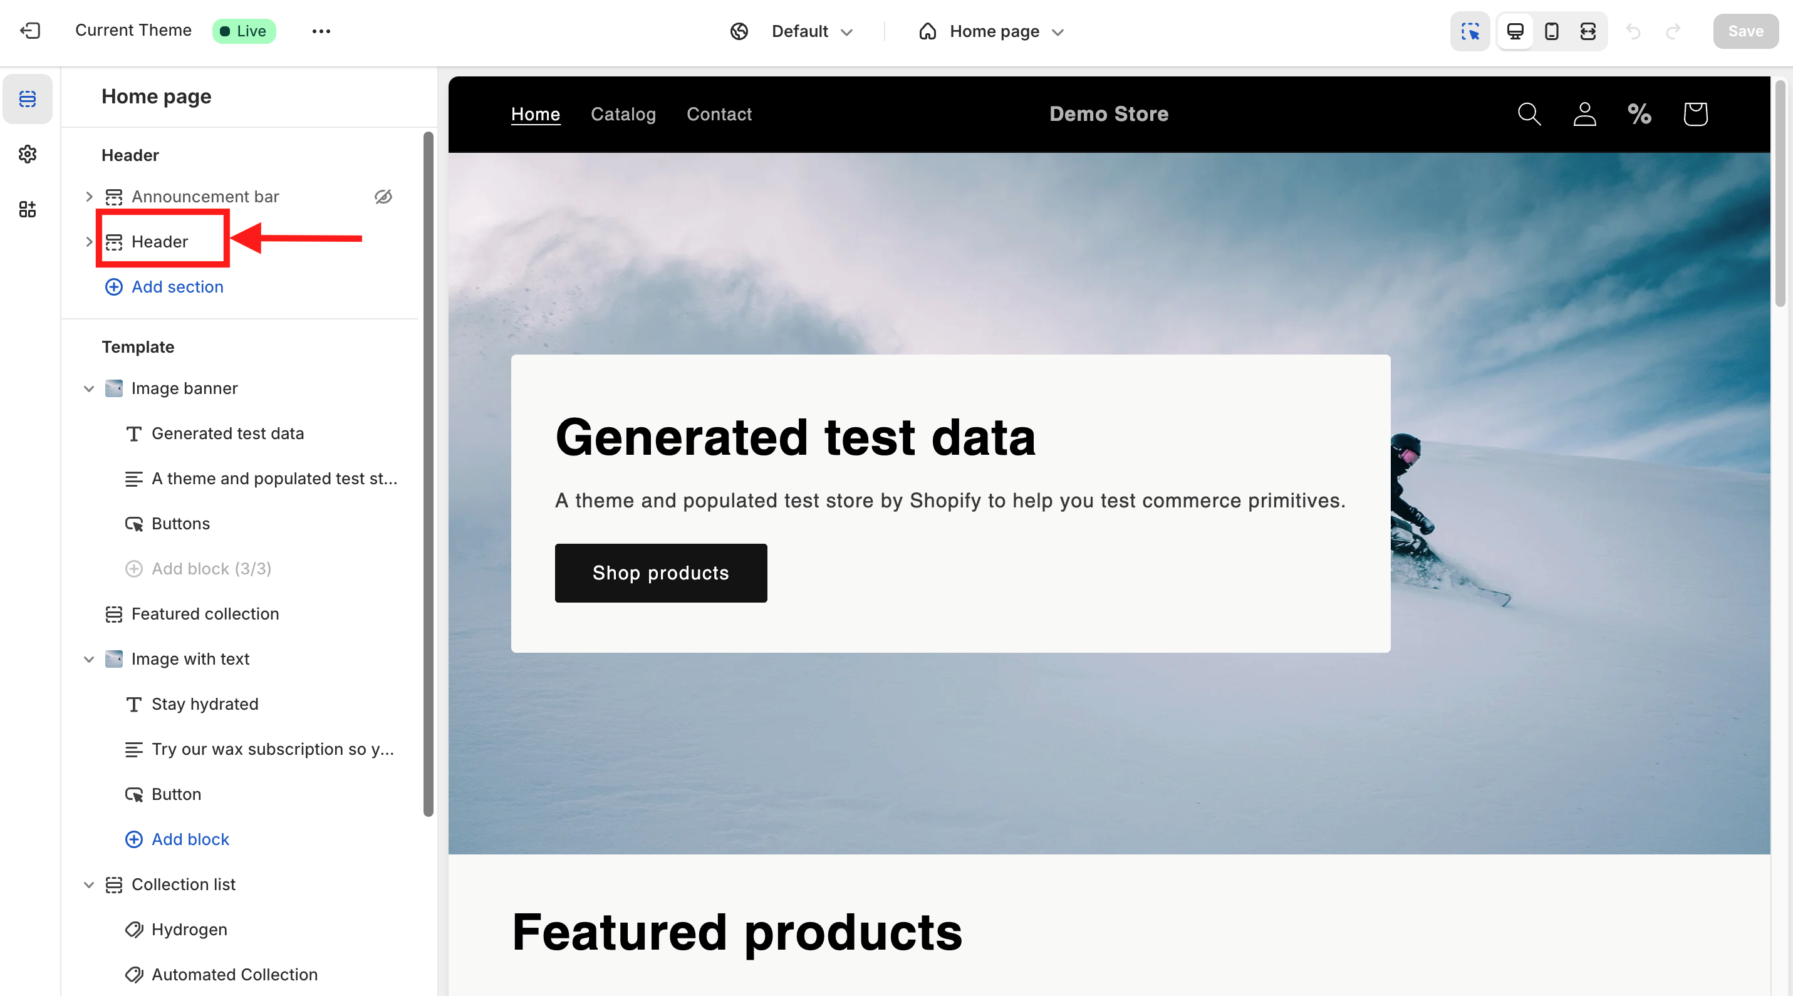Click the green Live badge
The image size is (1793, 996).
[x=244, y=31]
